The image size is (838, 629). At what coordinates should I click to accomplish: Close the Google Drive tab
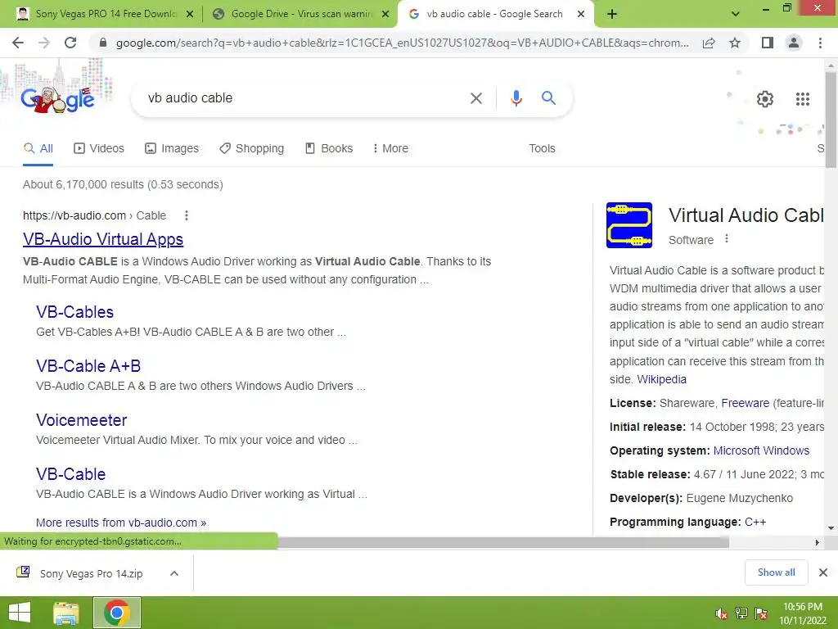click(x=385, y=15)
